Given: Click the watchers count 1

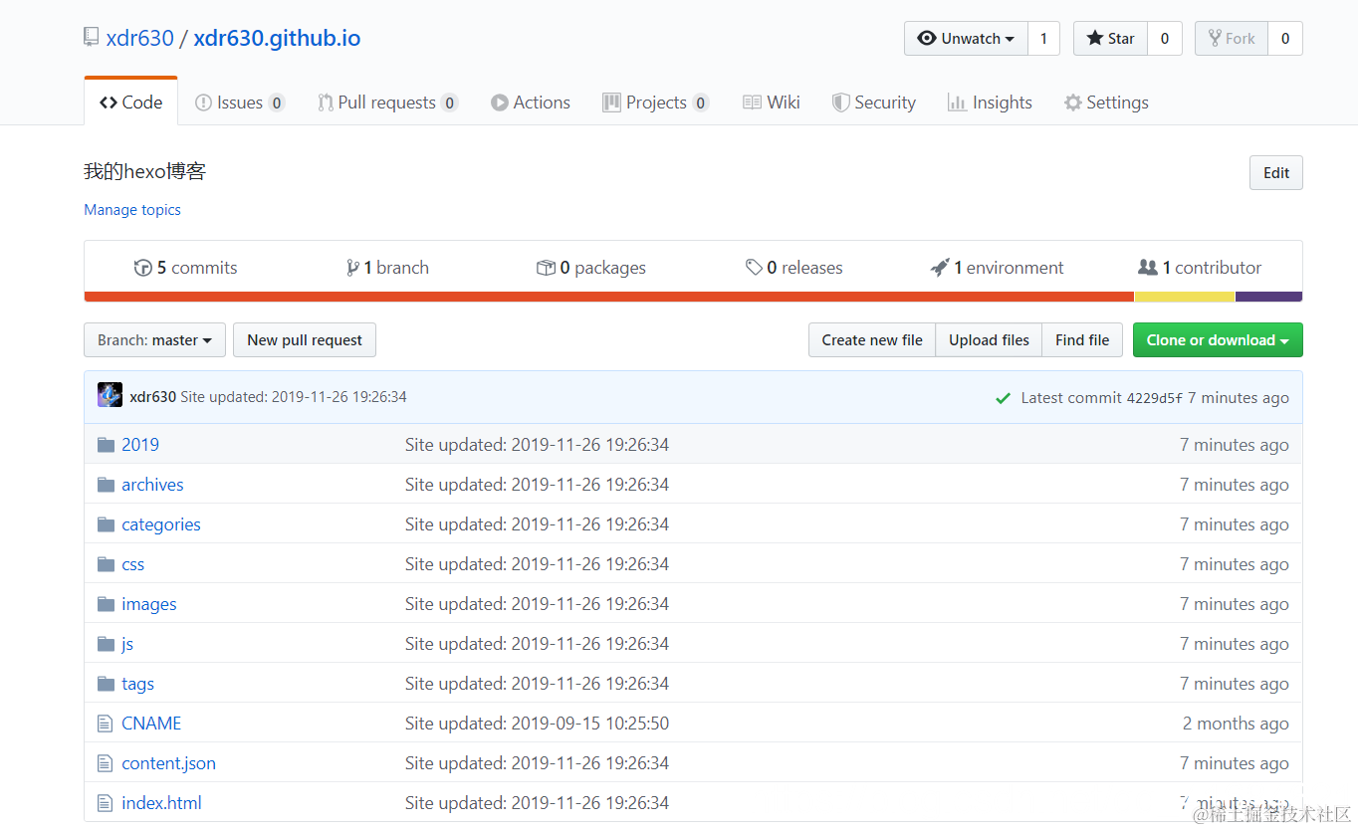Looking at the screenshot, I should (1043, 39).
